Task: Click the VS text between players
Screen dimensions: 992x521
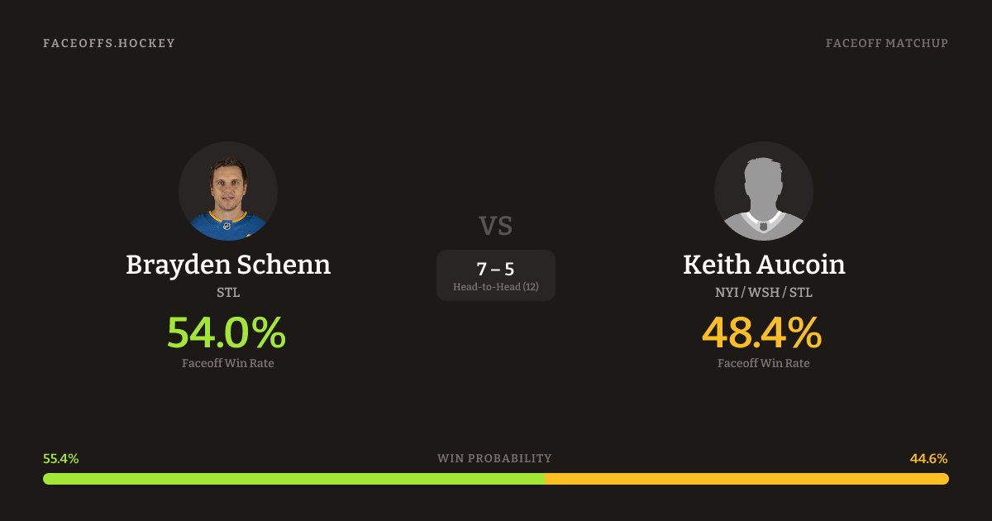Action: click(x=496, y=226)
